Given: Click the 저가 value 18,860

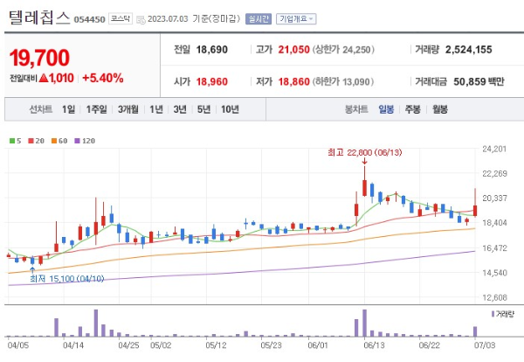Looking at the screenshot, I should [x=294, y=81].
